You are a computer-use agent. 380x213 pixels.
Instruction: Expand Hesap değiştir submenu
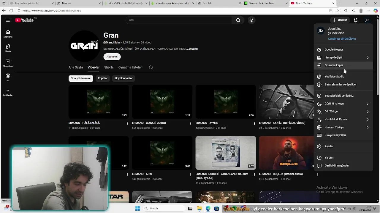click(343, 57)
